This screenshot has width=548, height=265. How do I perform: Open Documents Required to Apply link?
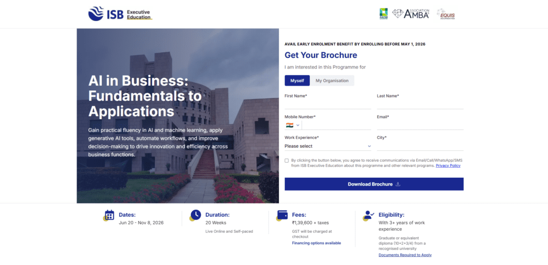[x=405, y=255]
